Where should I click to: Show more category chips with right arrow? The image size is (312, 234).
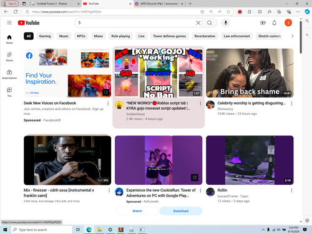click(x=292, y=36)
